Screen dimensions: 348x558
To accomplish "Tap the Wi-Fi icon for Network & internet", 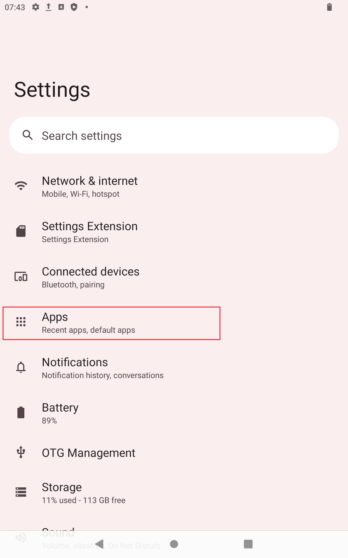I will [x=21, y=186].
